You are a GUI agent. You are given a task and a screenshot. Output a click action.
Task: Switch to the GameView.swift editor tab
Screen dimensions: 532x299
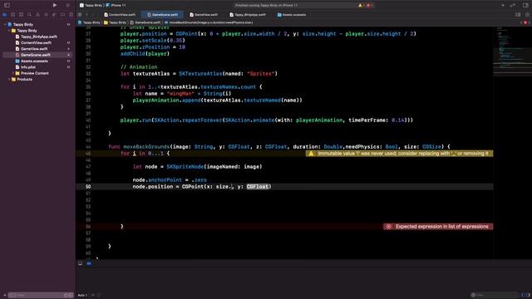(204, 15)
